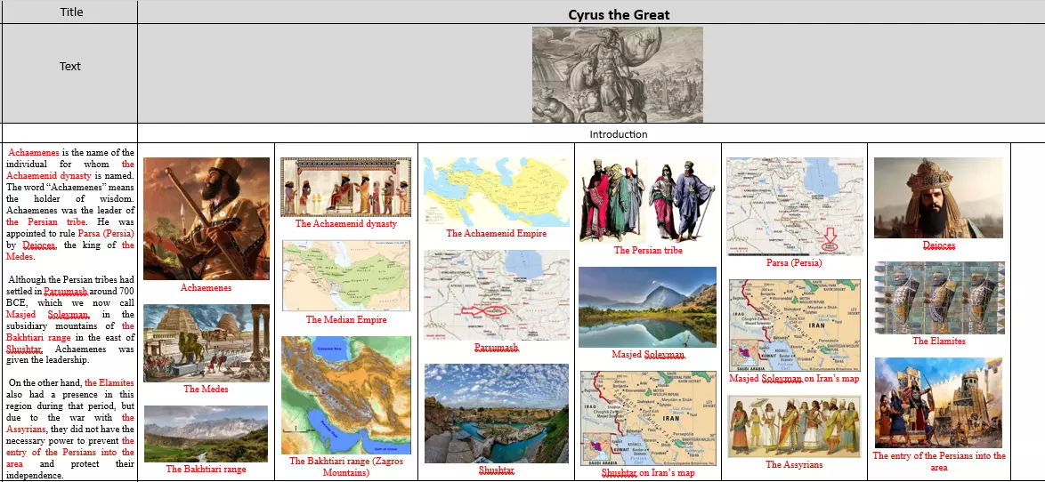
Task: Click the Title label cell
Action: [71, 12]
